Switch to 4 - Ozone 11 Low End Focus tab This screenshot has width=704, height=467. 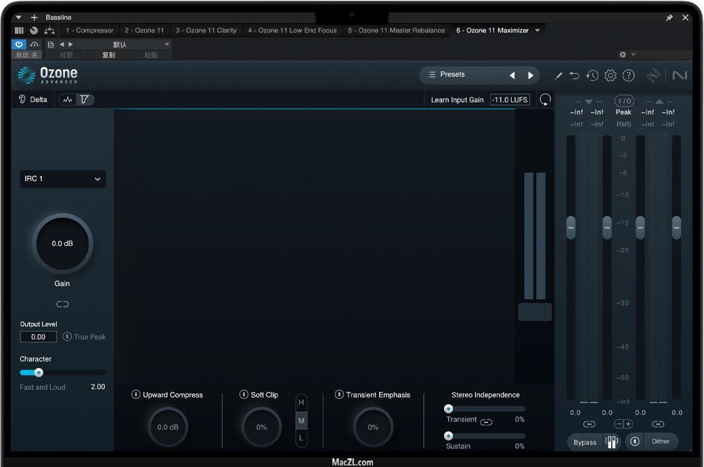coord(292,30)
